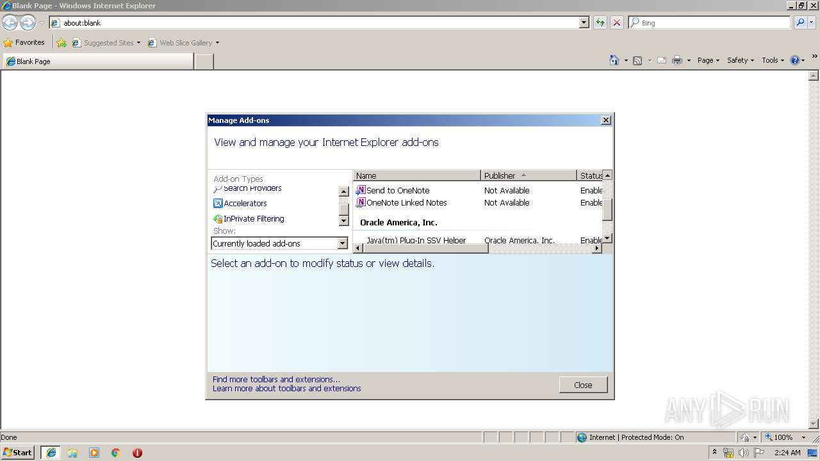The image size is (820, 461).
Task: Click the RSS feeds icon
Action: (637, 60)
